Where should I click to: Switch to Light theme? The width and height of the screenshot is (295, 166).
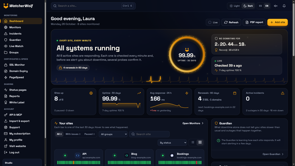(234, 6)
